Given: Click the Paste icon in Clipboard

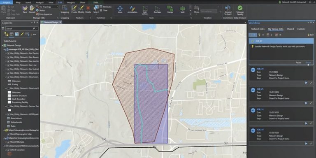Looking at the screenshot, I should click(x=4, y=9).
